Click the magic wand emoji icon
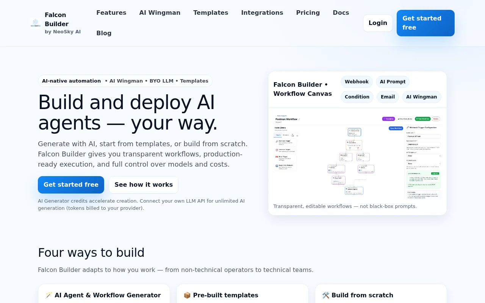Screen dimensions: 485x303 coord(49,295)
